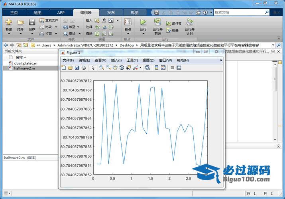Viewport: 285px width, 199px height.
Task: Expand the address bar path dropdown
Action: coord(273,45)
